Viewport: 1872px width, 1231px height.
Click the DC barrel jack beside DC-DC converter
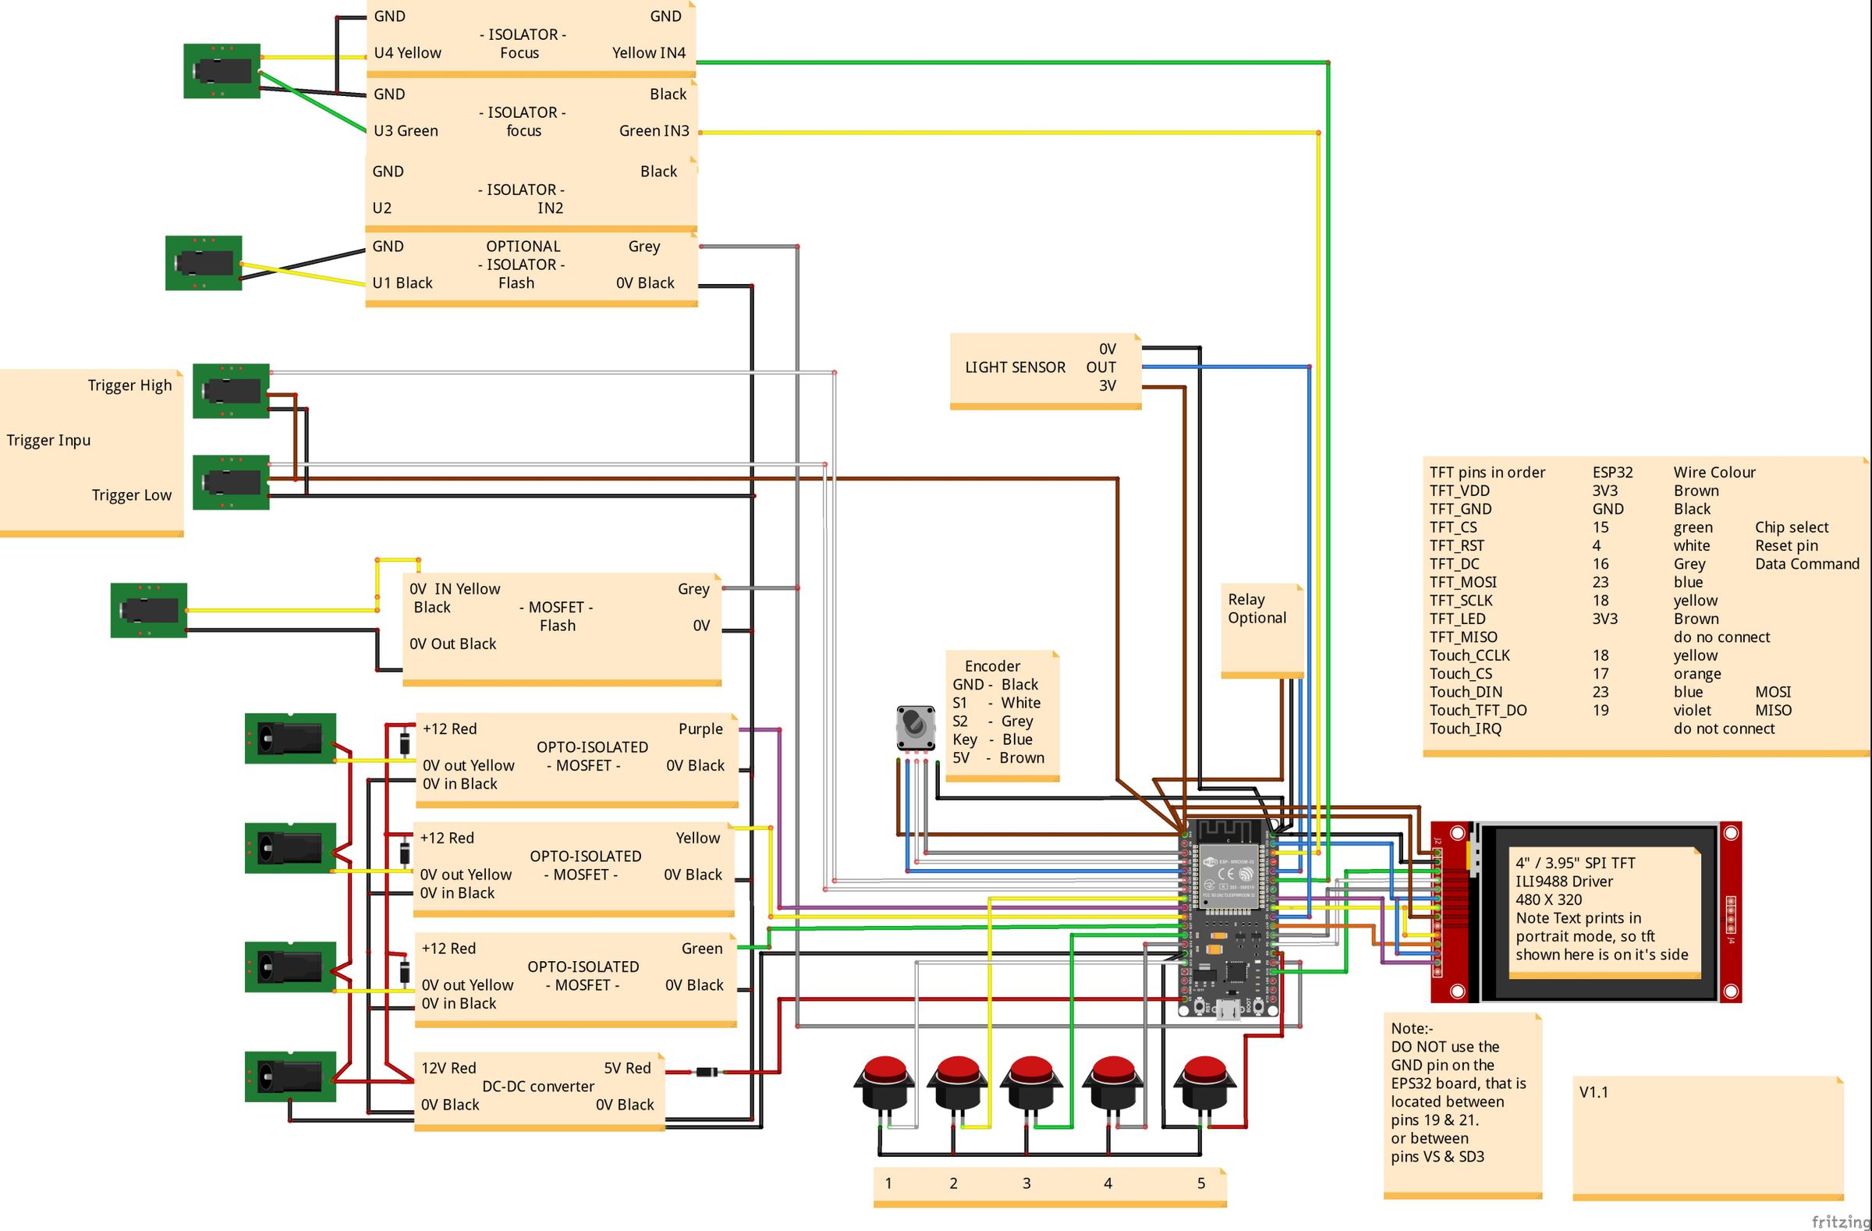(289, 1076)
